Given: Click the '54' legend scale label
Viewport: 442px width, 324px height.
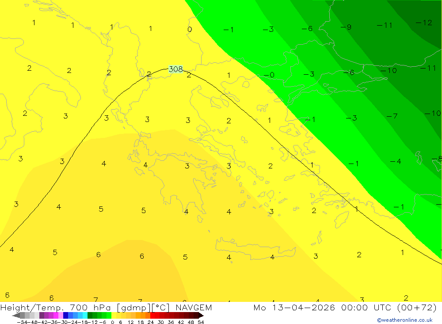Looking at the screenshot, I should [201, 322].
